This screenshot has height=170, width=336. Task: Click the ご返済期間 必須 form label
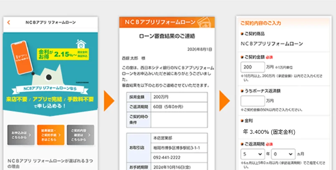click(x=257, y=144)
